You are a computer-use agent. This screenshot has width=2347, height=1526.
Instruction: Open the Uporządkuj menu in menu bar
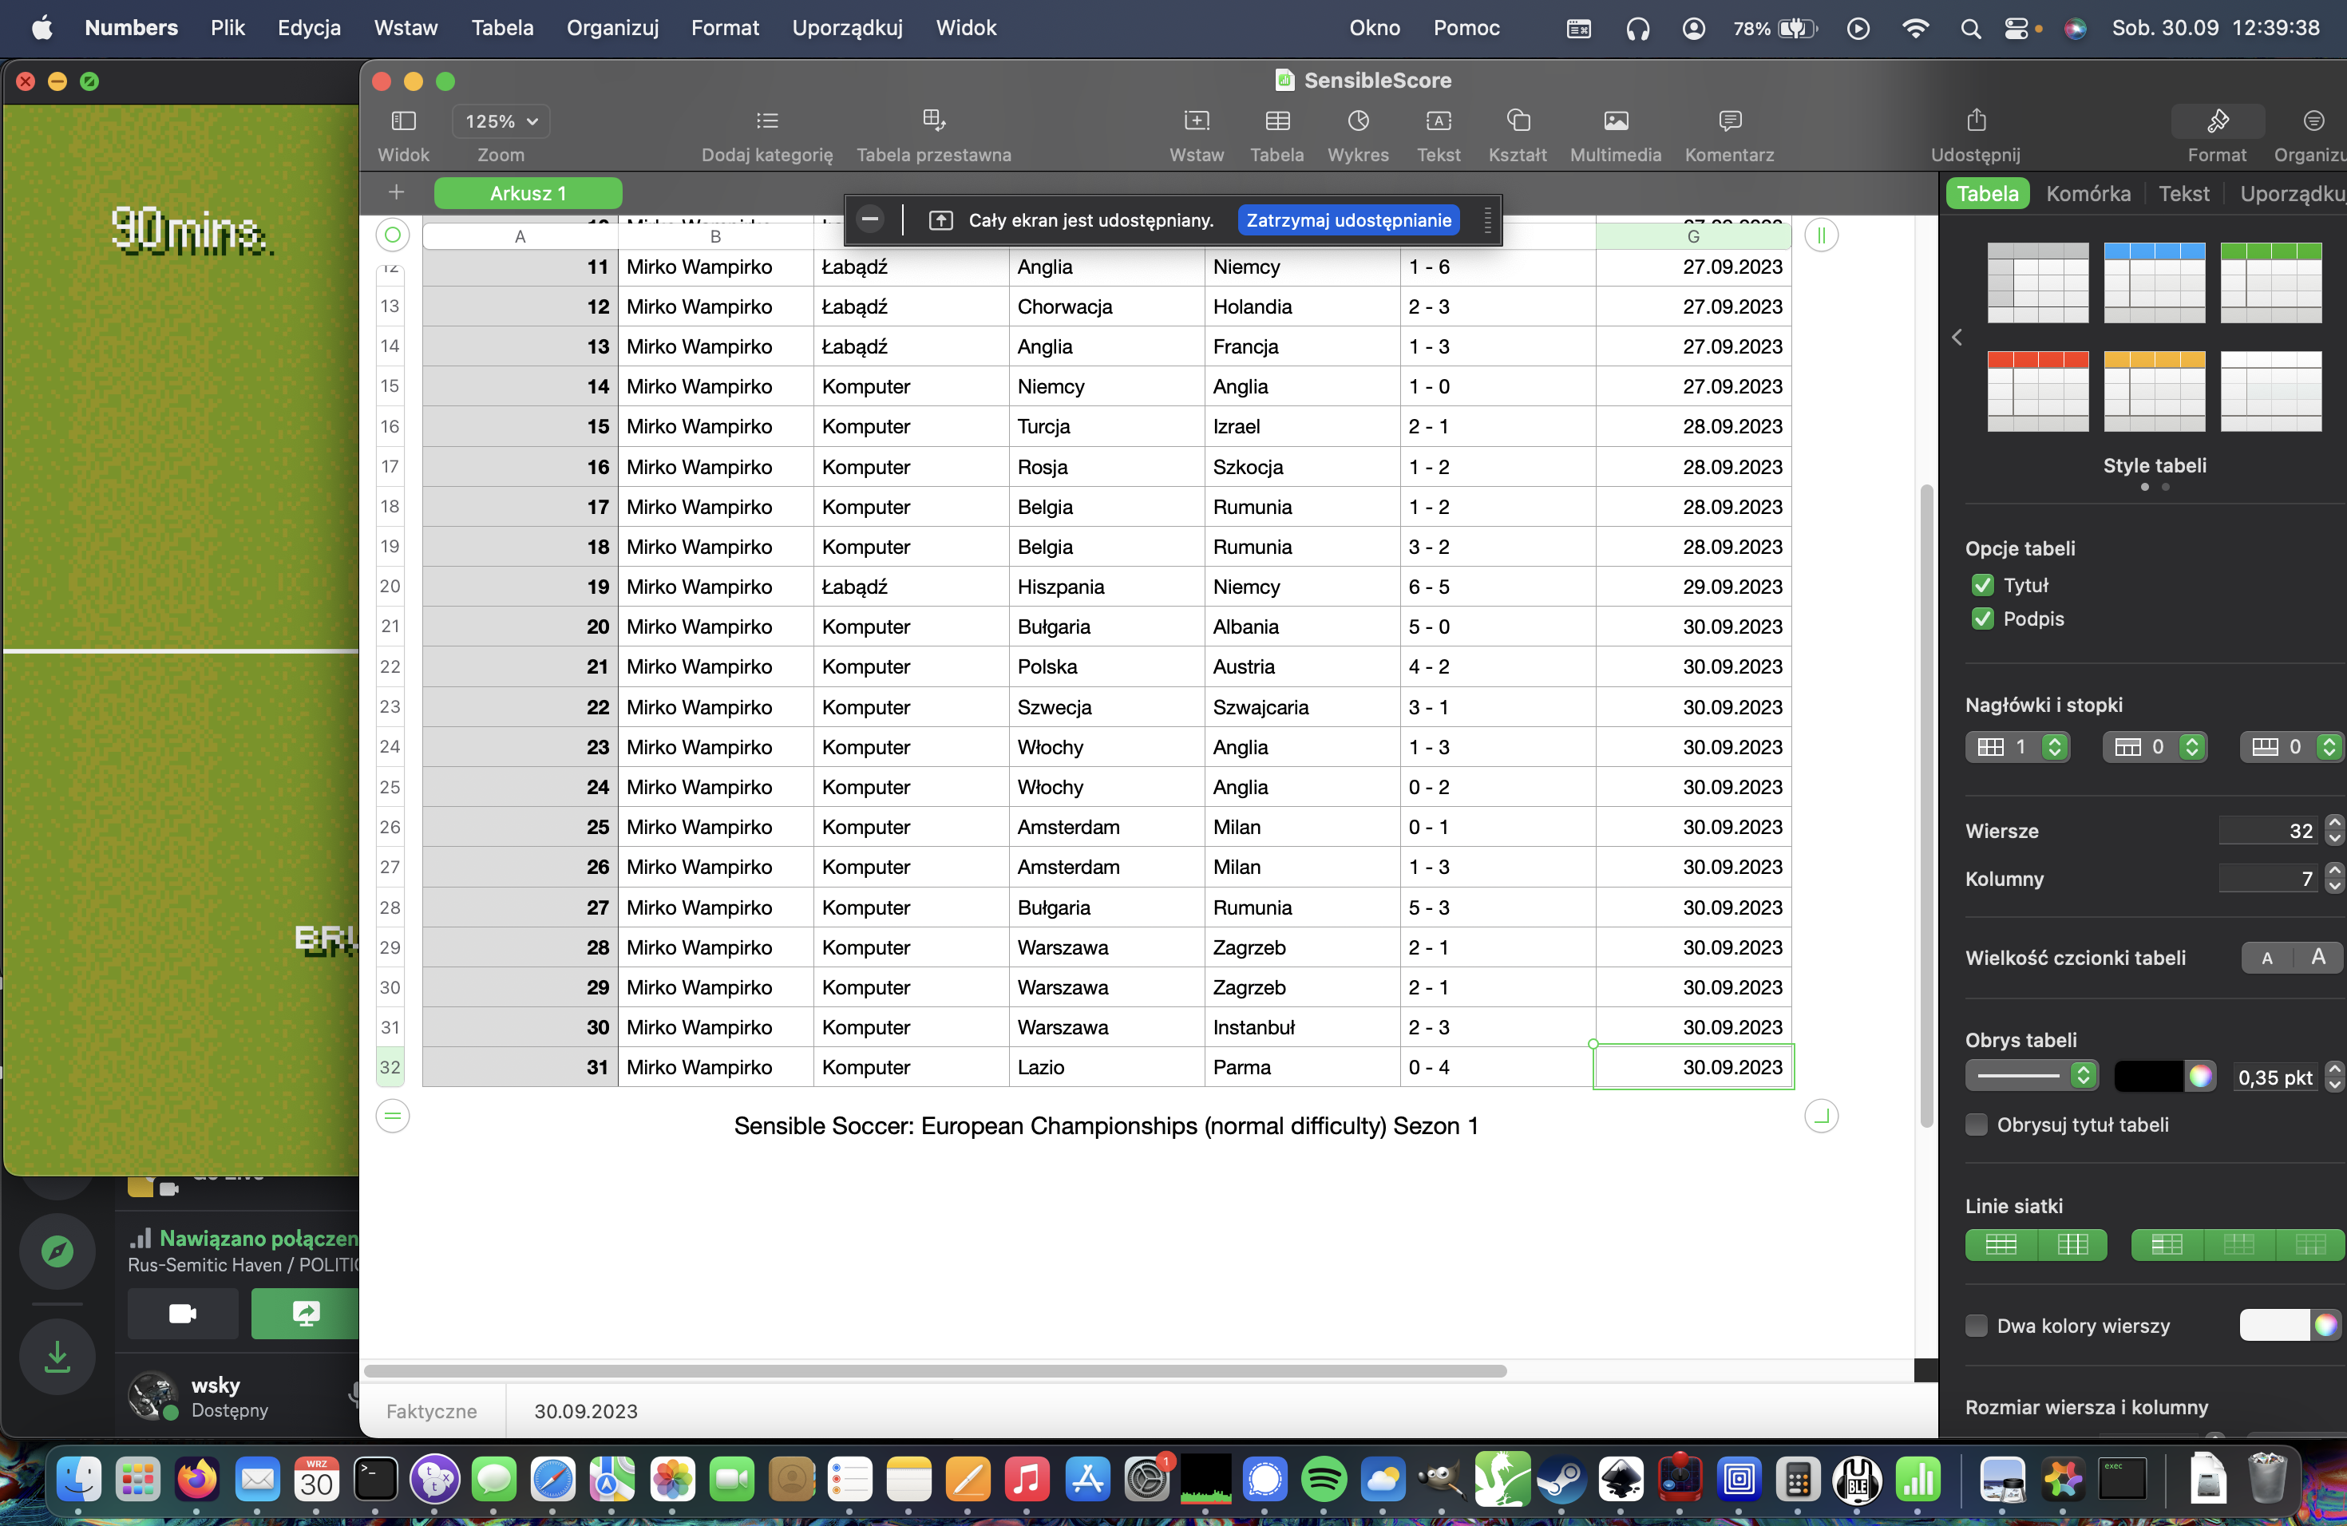click(x=846, y=28)
